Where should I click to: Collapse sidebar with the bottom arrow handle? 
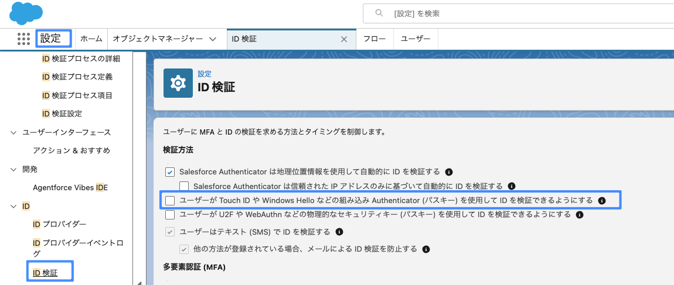[x=139, y=283]
